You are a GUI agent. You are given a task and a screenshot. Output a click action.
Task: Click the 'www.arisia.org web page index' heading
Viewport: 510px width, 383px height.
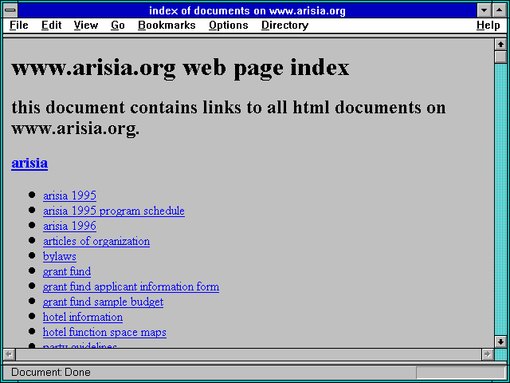181,68
